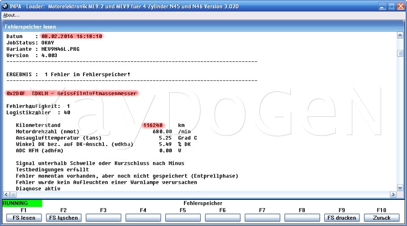Click the Fehlerhäufigkeit 1 line
This screenshot has width=407, height=226.
click(38, 106)
